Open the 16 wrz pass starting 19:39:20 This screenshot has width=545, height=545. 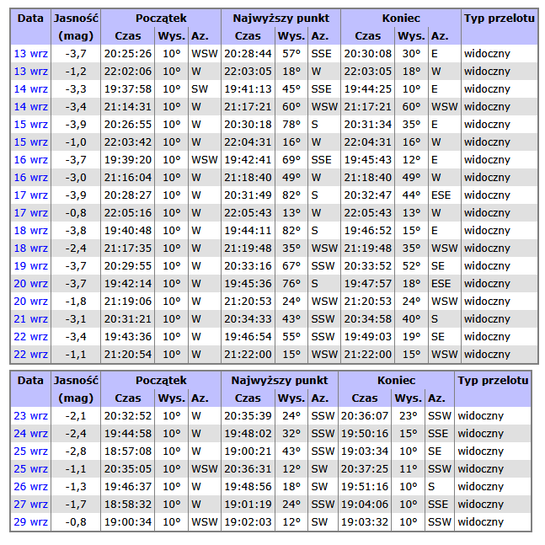point(30,160)
